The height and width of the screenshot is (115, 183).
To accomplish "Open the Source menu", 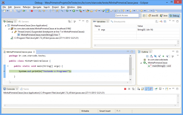I will 17,7.
